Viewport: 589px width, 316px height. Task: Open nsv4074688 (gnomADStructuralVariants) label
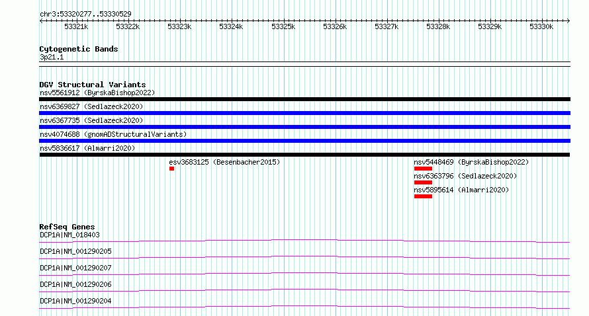point(113,134)
